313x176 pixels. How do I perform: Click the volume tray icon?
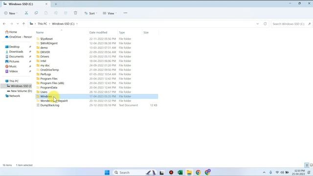tap(282, 173)
